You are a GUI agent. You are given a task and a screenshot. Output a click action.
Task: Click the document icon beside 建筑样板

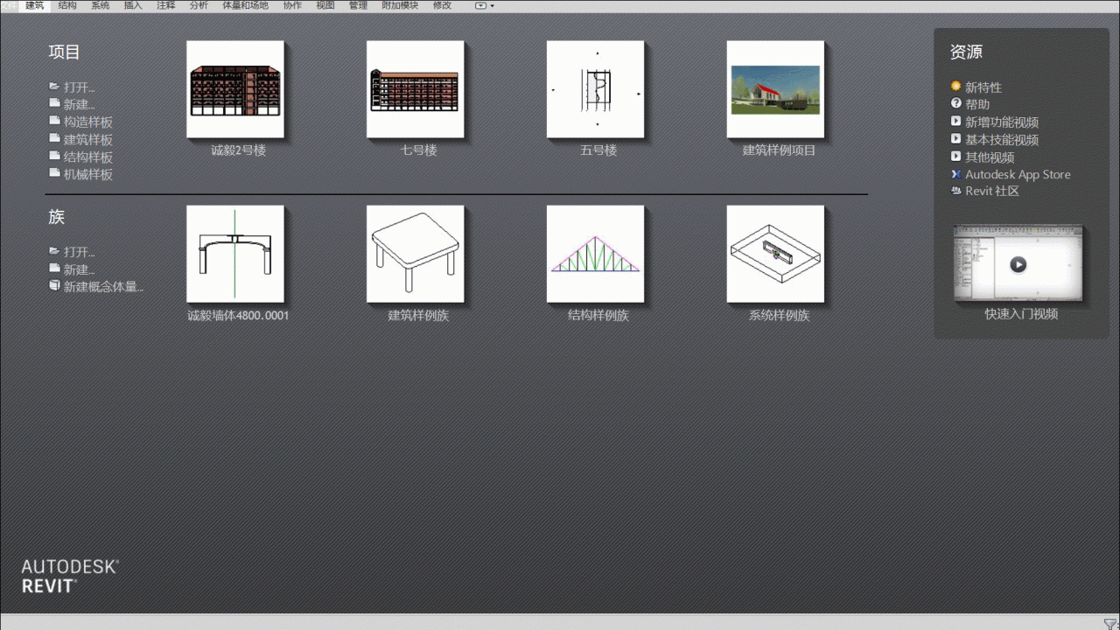[54, 138]
